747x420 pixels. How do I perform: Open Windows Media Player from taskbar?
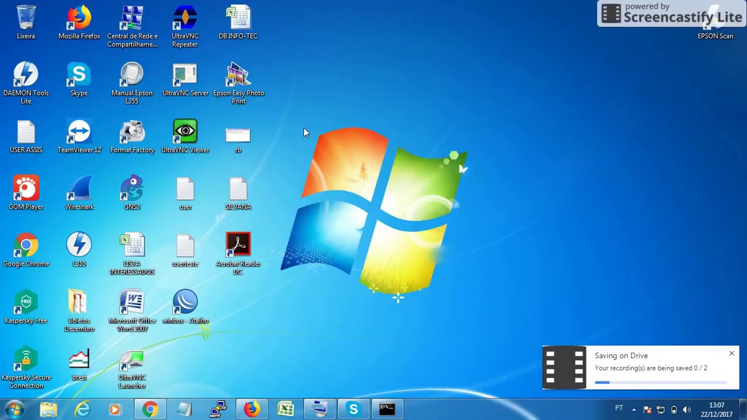(115, 409)
